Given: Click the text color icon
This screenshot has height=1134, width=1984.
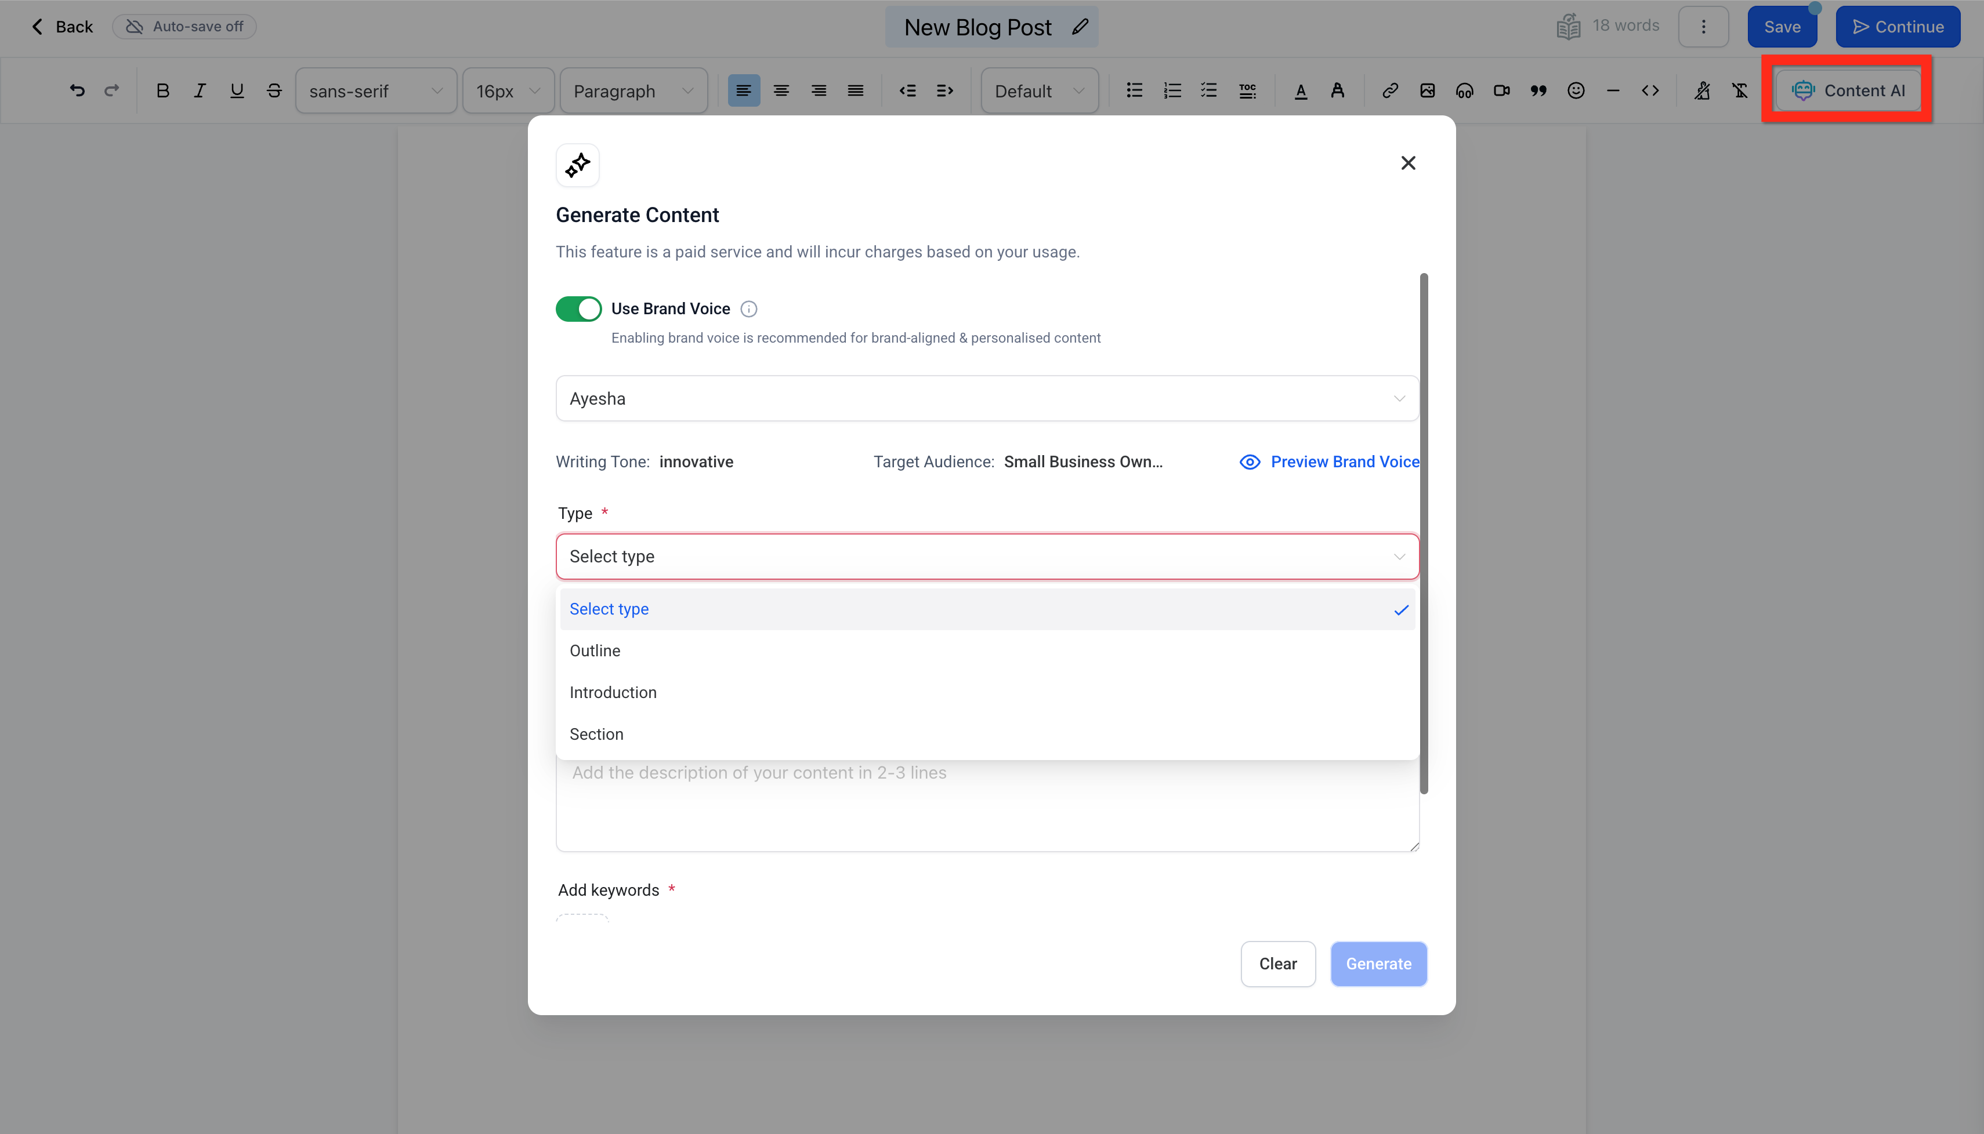Looking at the screenshot, I should coord(1301,91).
